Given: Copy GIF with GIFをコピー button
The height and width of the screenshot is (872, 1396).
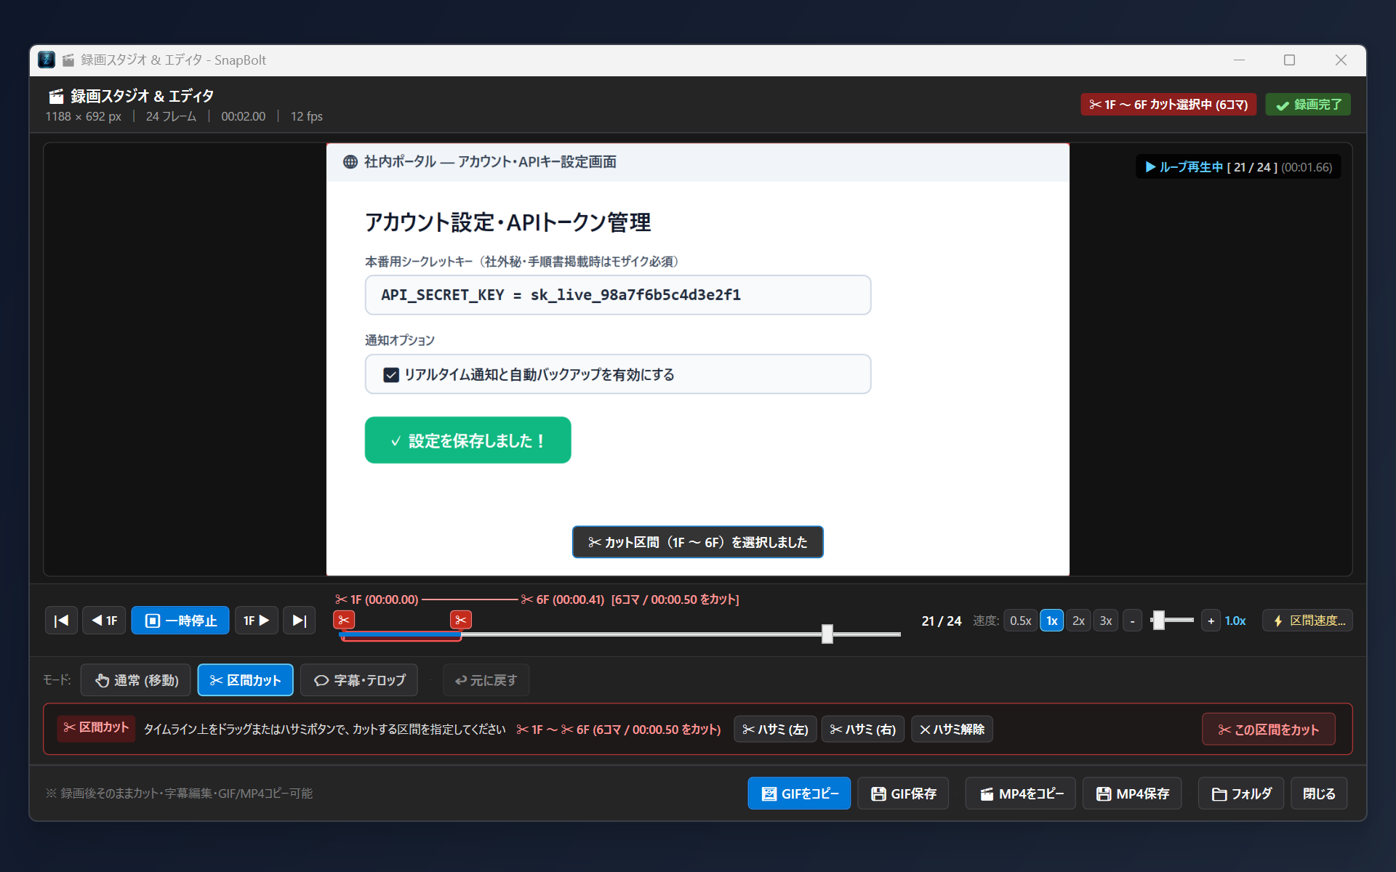Looking at the screenshot, I should [799, 794].
